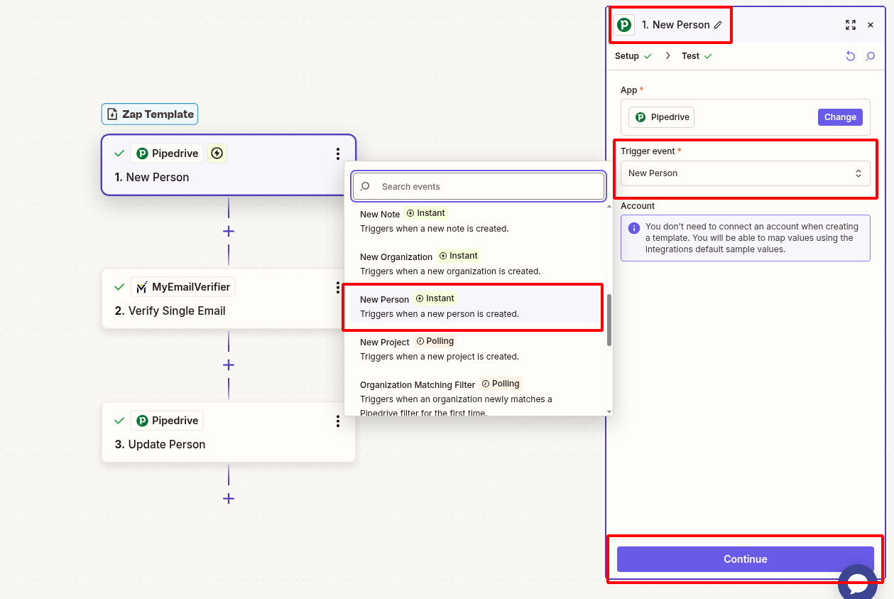Click the search icon in the panel header
Viewport: 894px width, 599px height.
[870, 55]
